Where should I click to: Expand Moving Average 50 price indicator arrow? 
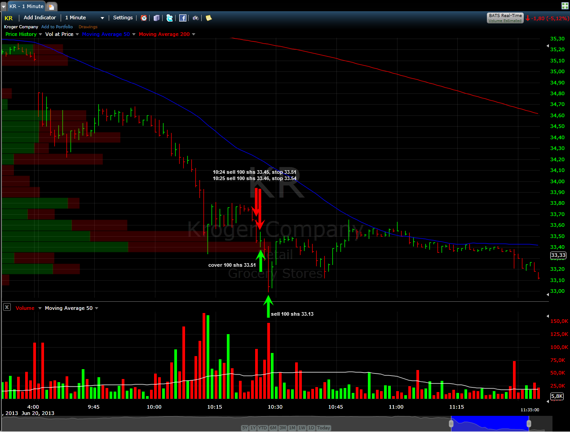133,34
